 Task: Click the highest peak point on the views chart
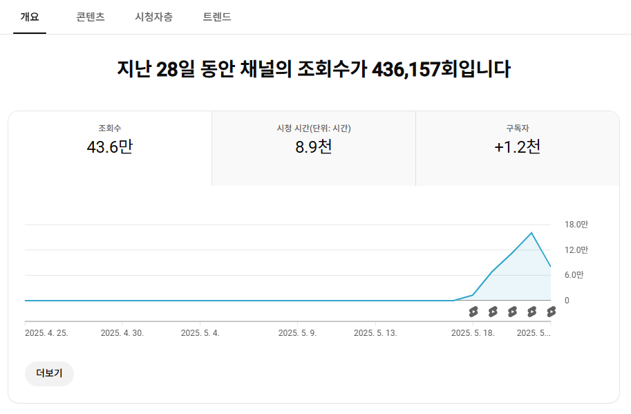pyautogui.click(x=531, y=232)
